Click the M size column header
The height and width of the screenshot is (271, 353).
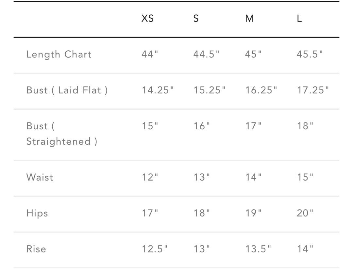[x=249, y=19]
